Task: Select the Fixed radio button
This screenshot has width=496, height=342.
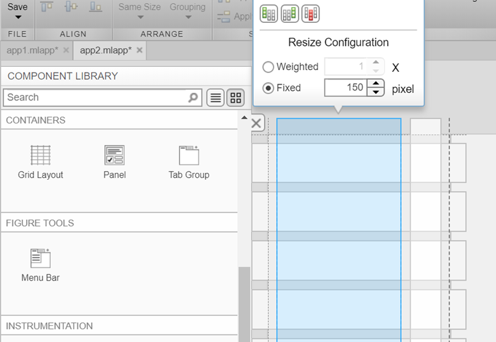Action: click(268, 88)
